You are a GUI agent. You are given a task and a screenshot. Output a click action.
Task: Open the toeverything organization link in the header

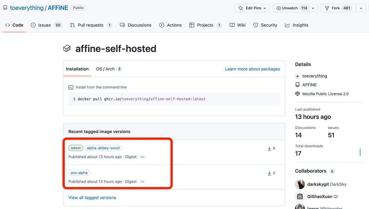pos(27,8)
